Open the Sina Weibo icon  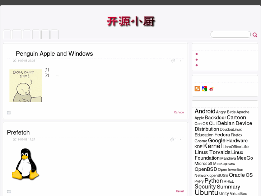coord(211,89)
